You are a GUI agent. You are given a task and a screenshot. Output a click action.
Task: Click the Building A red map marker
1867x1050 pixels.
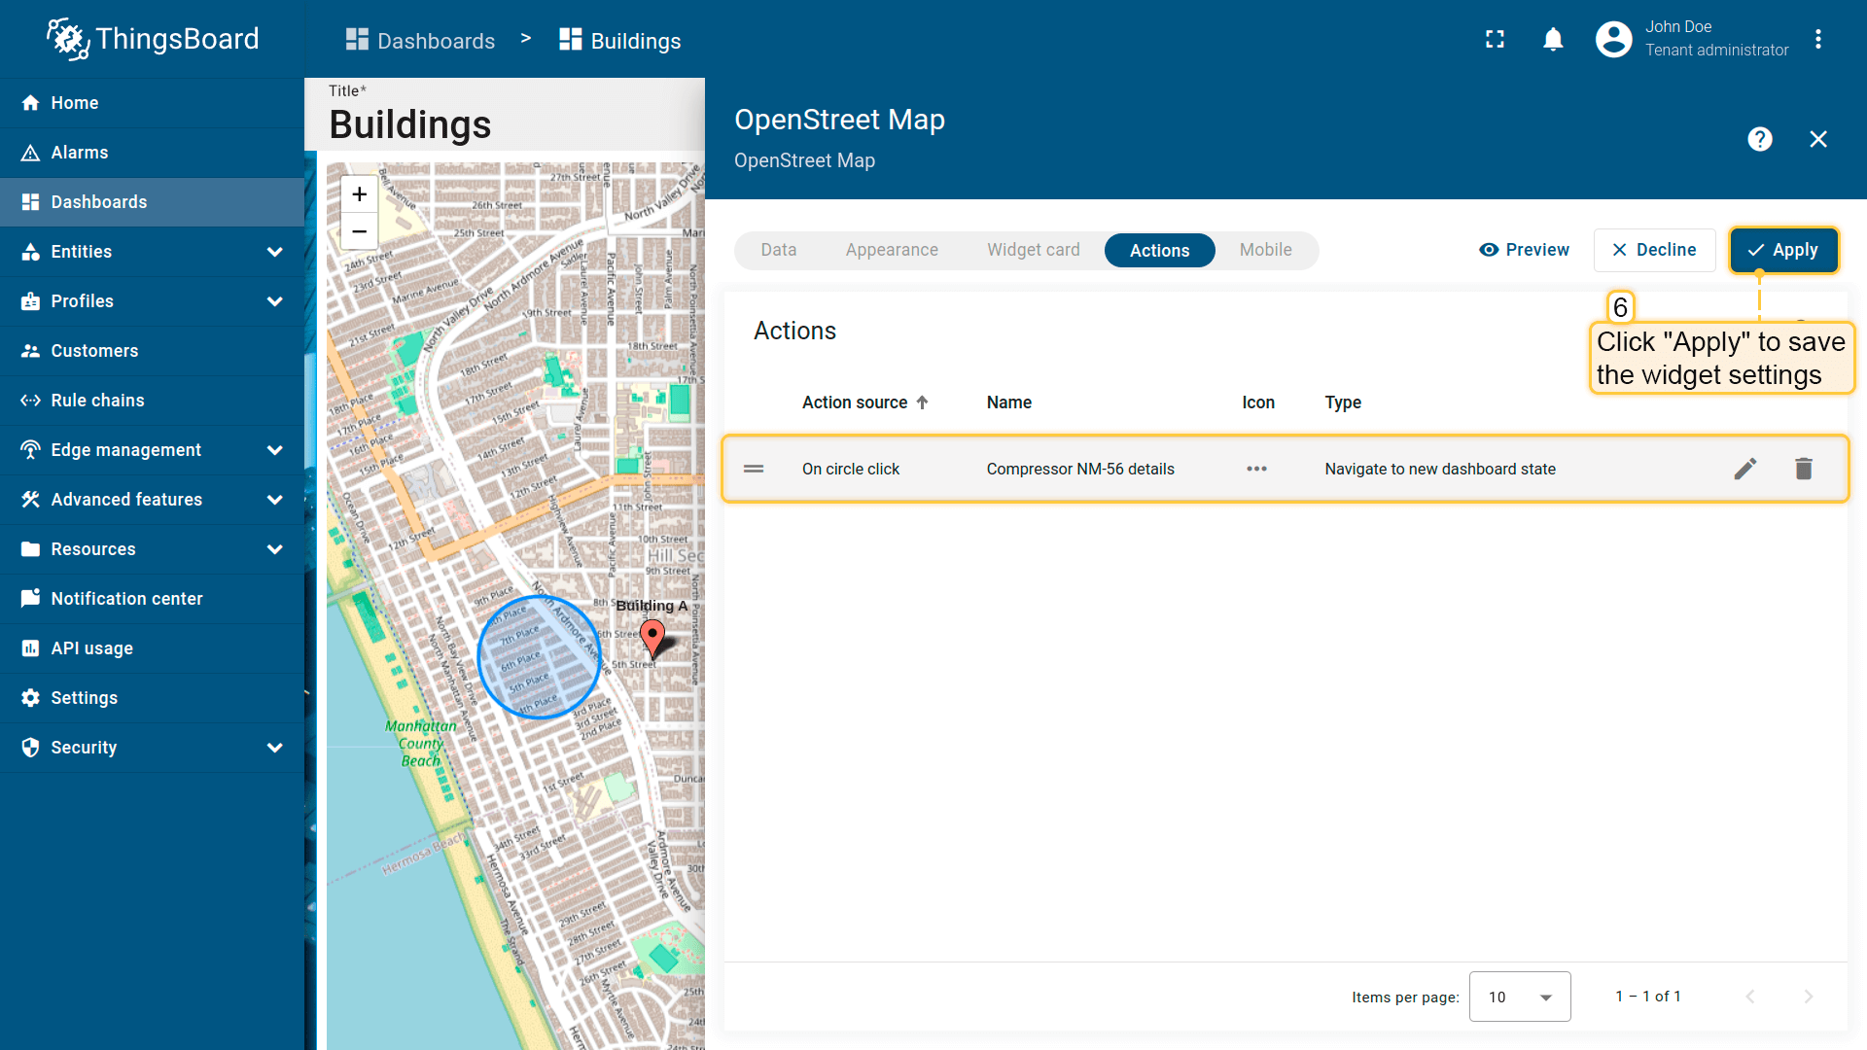(652, 637)
